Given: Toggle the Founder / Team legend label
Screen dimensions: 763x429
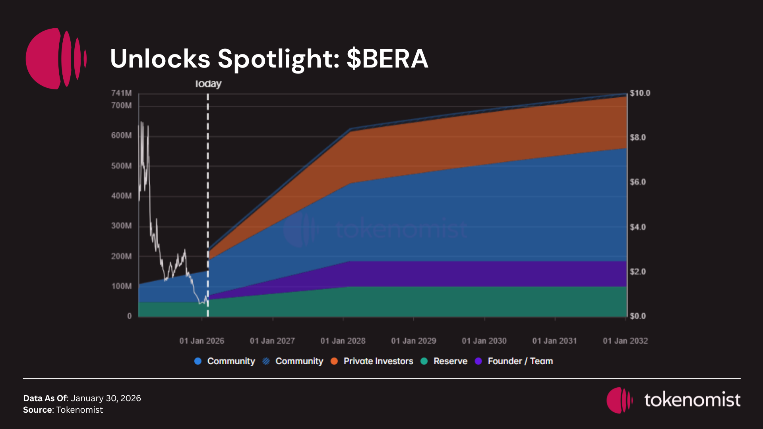Looking at the screenshot, I should [x=520, y=361].
